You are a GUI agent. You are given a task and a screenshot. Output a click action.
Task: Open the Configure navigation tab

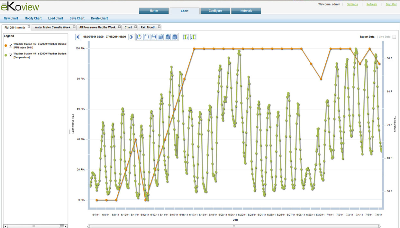pos(215,11)
